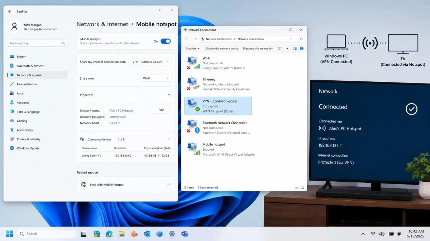
Task: Click 'Network and Internet' breadcrumb
Action: (219, 39)
